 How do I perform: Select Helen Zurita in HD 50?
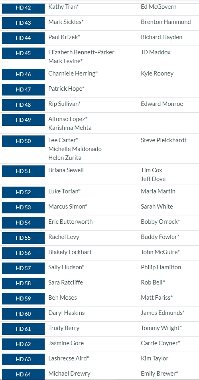click(65, 158)
